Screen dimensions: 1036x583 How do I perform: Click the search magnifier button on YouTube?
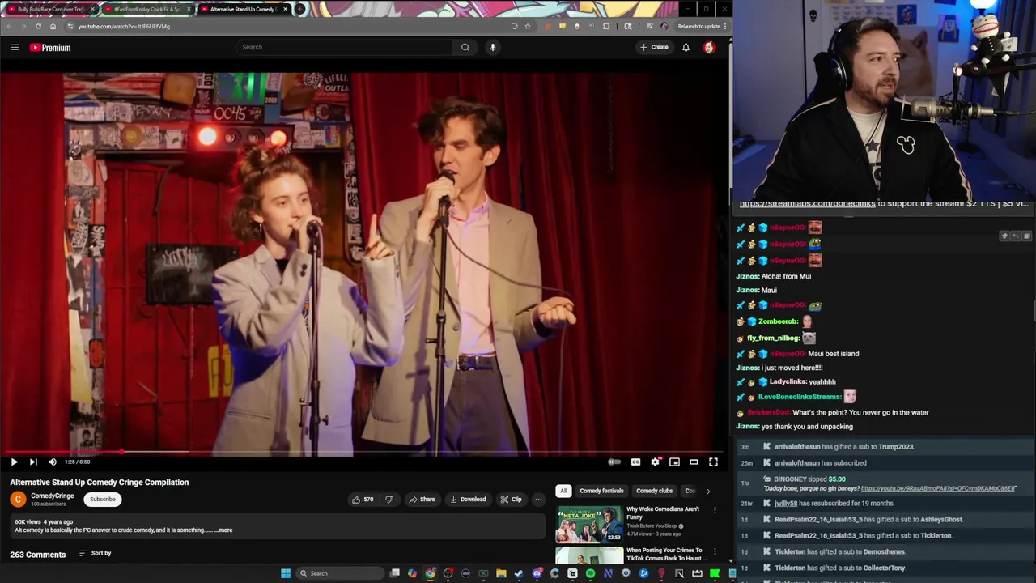pyautogui.click(x=465, y=47)
